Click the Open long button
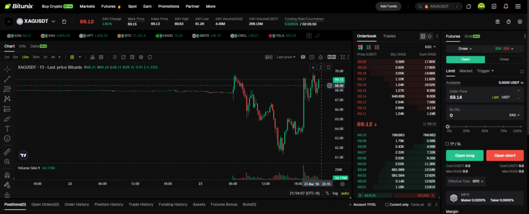529x214 pixels. point(464,155)
